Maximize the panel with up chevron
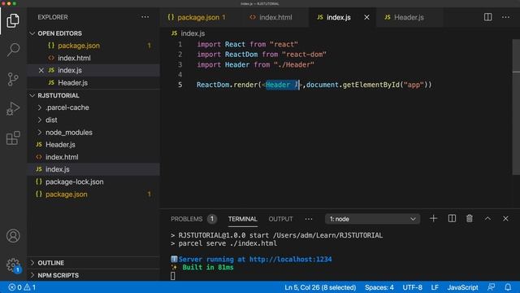The width and height of the screenshot is (520, 293). pyautogui.click(x=487, y=219)
